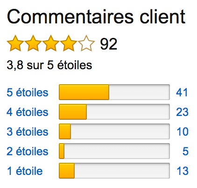Click the 5 étoiles histogram bar
The height and width of the screenshot is (188, 197).
pyautogui.click(x=114, y=92)
